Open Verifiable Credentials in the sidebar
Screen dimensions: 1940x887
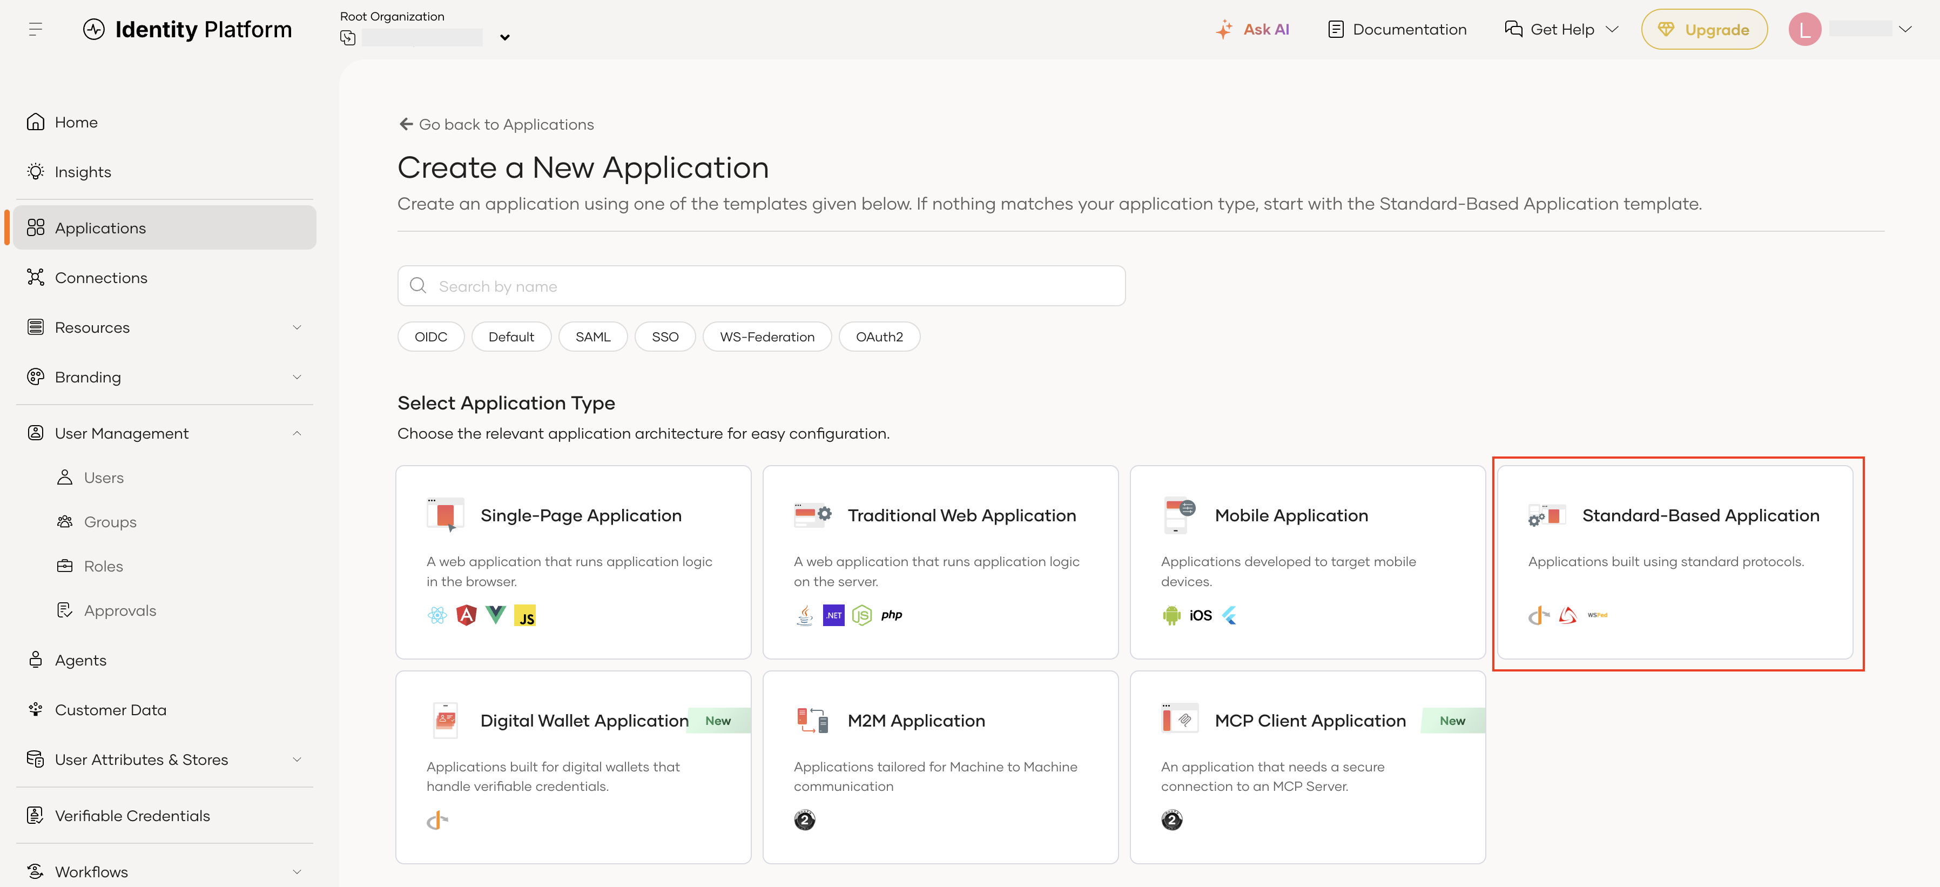pyautogui.click(x=165, y=816)
